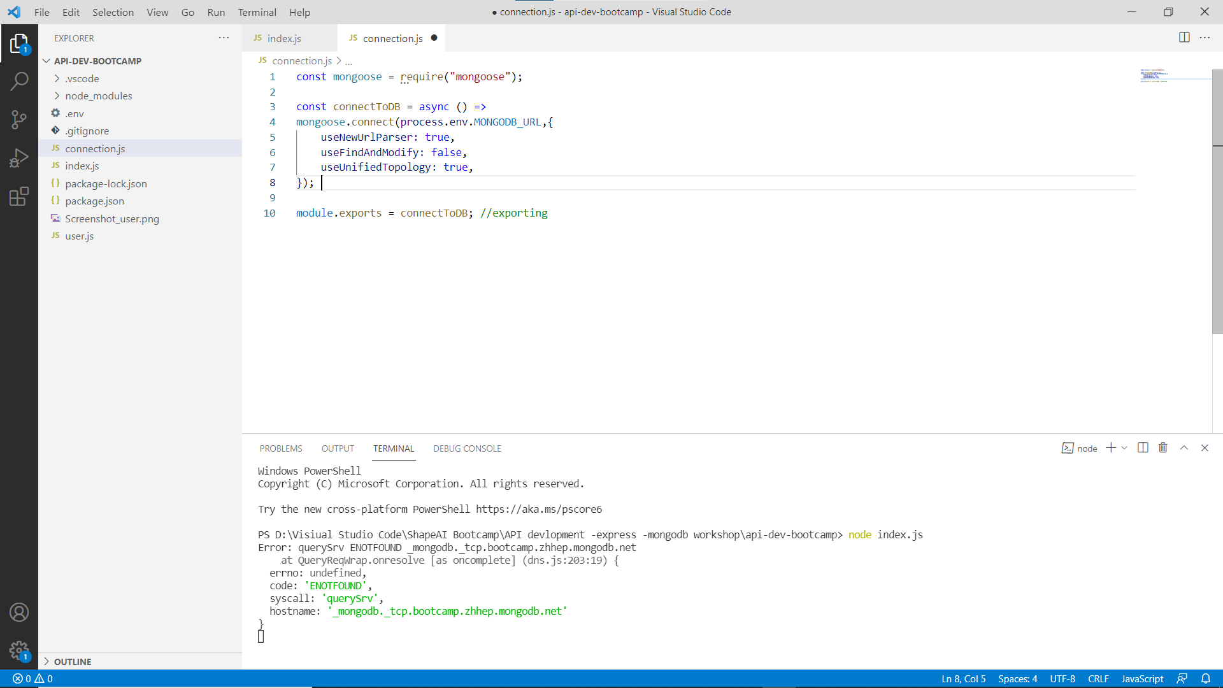Open the Search view in activity bar

point(19,81)
